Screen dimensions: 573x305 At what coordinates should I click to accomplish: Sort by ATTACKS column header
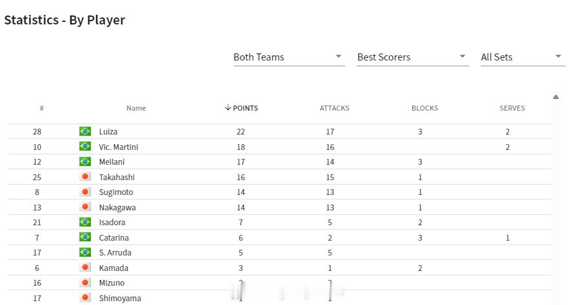click(x=334, y=108)
